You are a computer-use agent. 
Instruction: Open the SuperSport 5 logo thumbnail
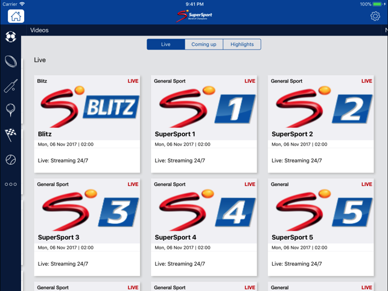(x=323, y=210)
